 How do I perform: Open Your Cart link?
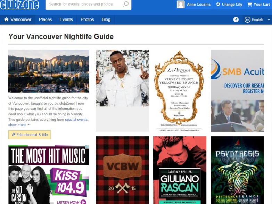(262, 4)
